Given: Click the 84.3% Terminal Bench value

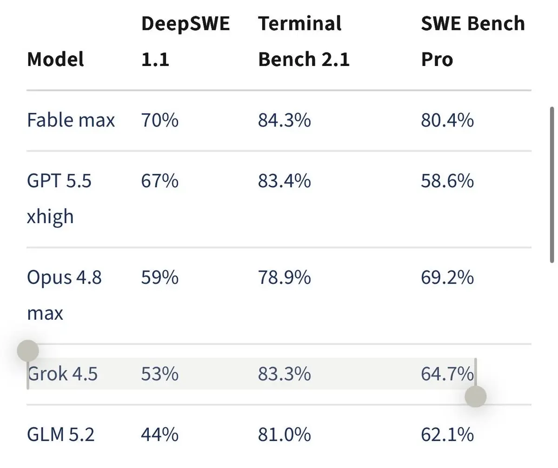Looking at the screenshot, I should (285, 120).
